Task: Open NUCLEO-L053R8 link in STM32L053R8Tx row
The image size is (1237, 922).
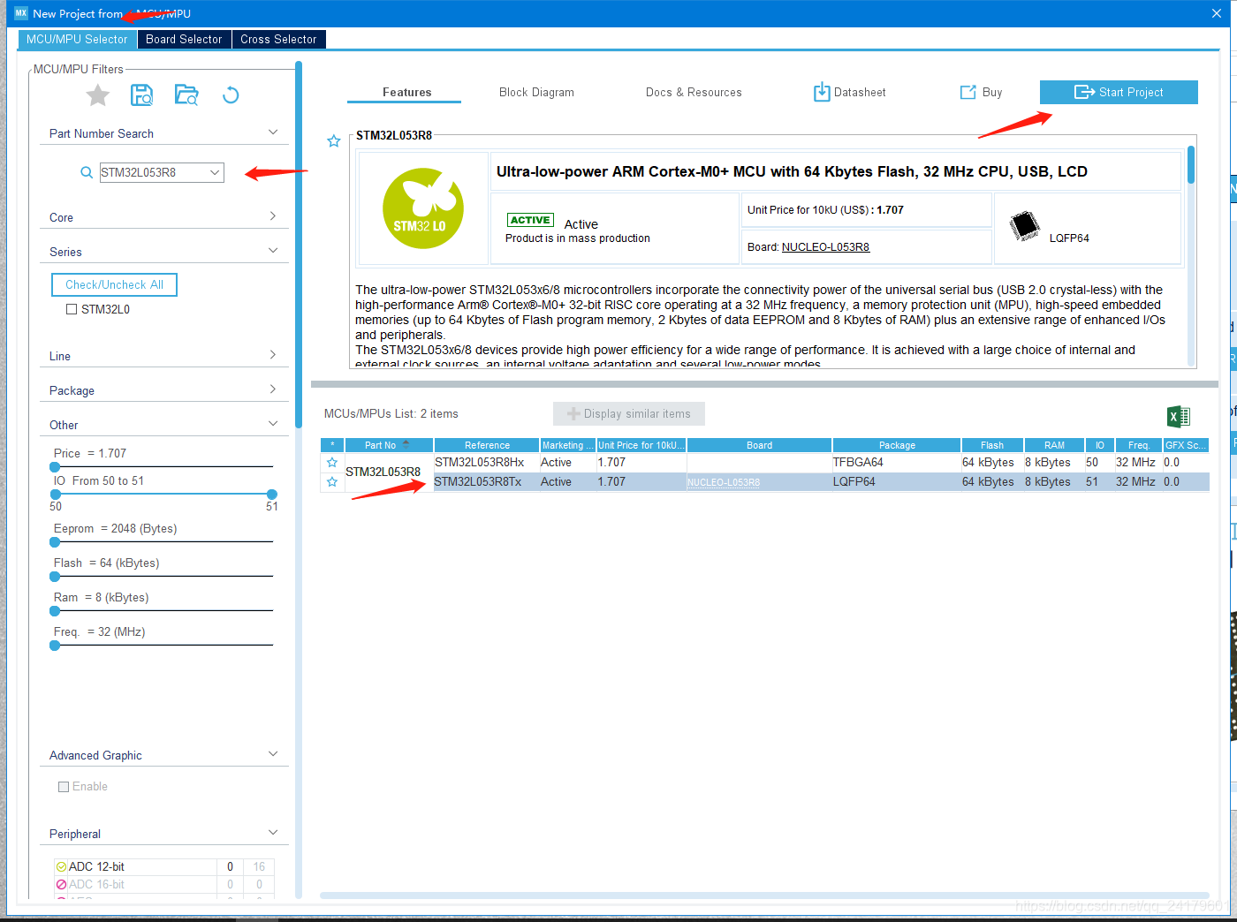Action: 724,483
